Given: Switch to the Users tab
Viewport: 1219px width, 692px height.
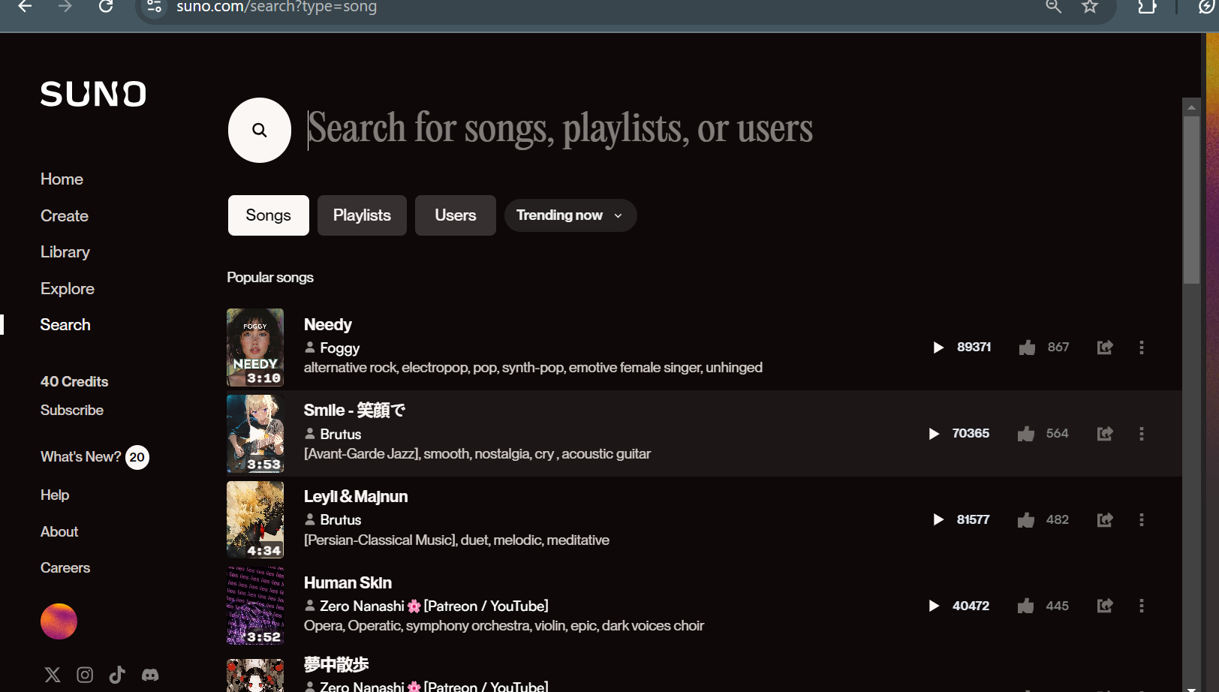Looking at the screenshot, I should pyautogui.click(x=455, y=215).
